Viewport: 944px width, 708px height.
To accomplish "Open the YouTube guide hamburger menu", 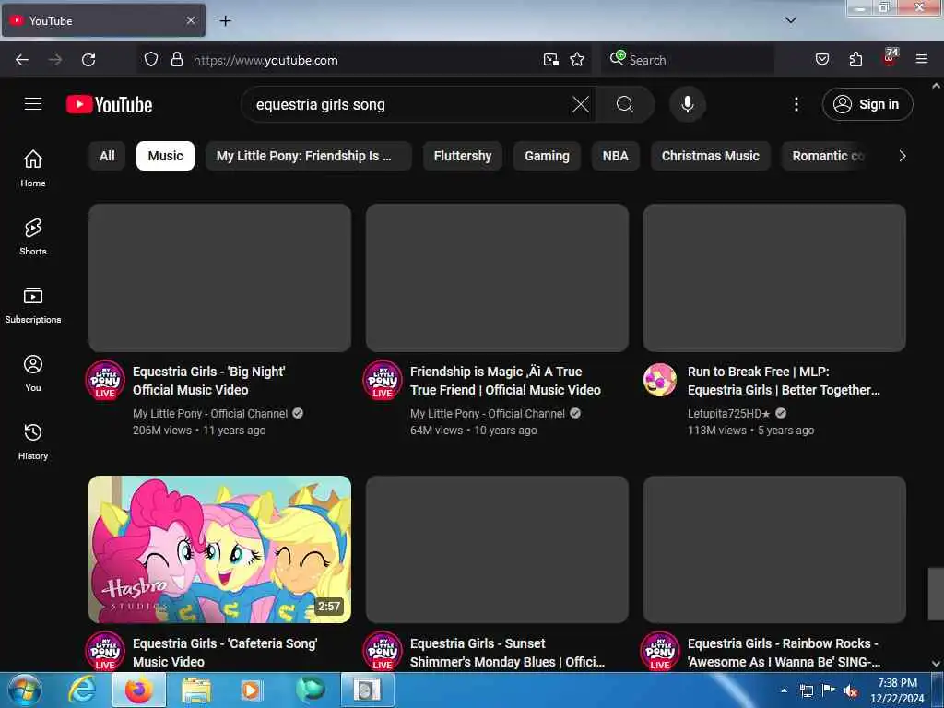I will 33,104.
